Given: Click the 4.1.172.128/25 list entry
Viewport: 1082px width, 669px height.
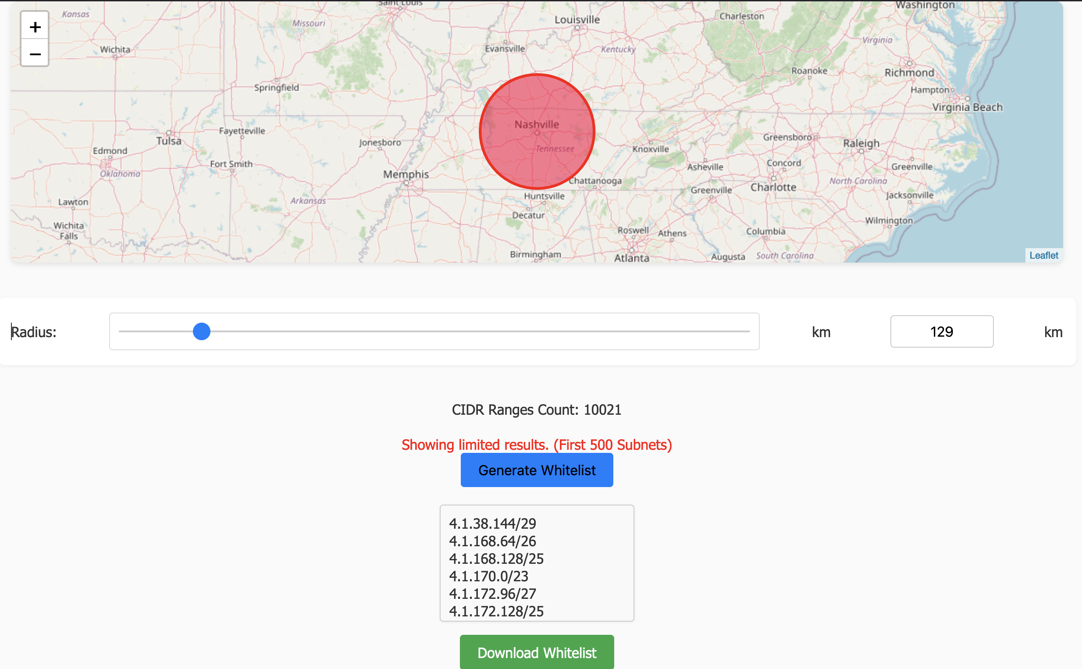Looking at the screenshot, I should point(496,611).
